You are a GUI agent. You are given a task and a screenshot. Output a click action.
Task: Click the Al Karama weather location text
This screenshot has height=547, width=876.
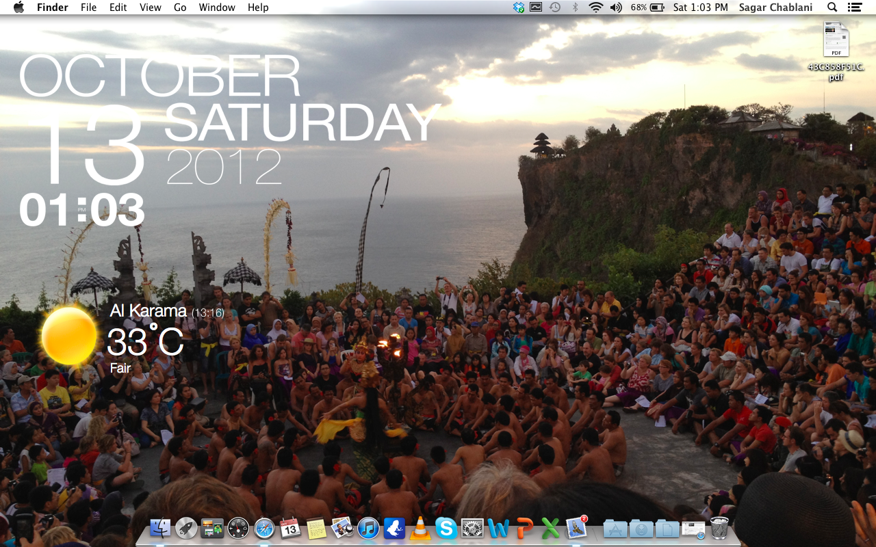[149, 311]
